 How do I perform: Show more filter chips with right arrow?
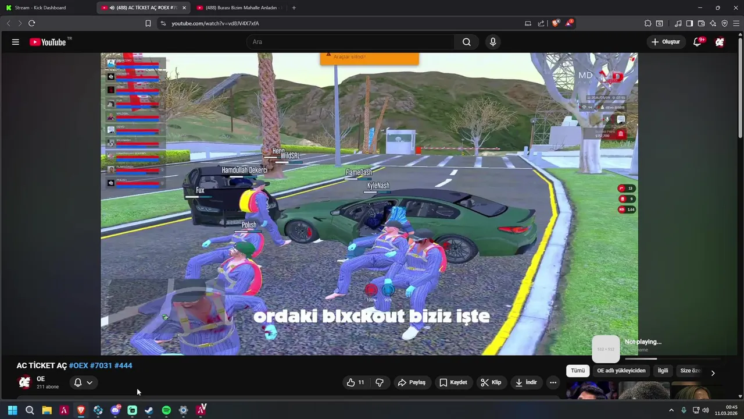tap(713, 373)
